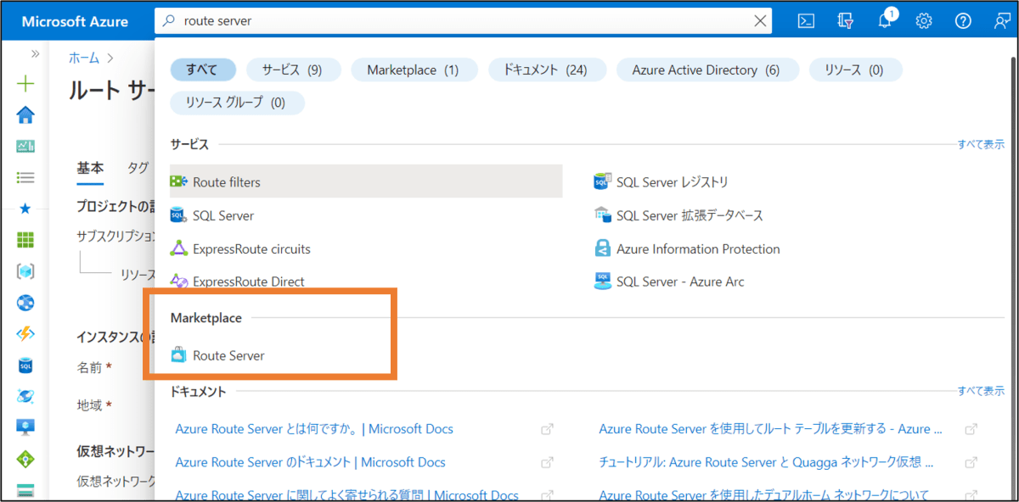Click すべて表示 next to ドキュメント heading

coord(981,391)
